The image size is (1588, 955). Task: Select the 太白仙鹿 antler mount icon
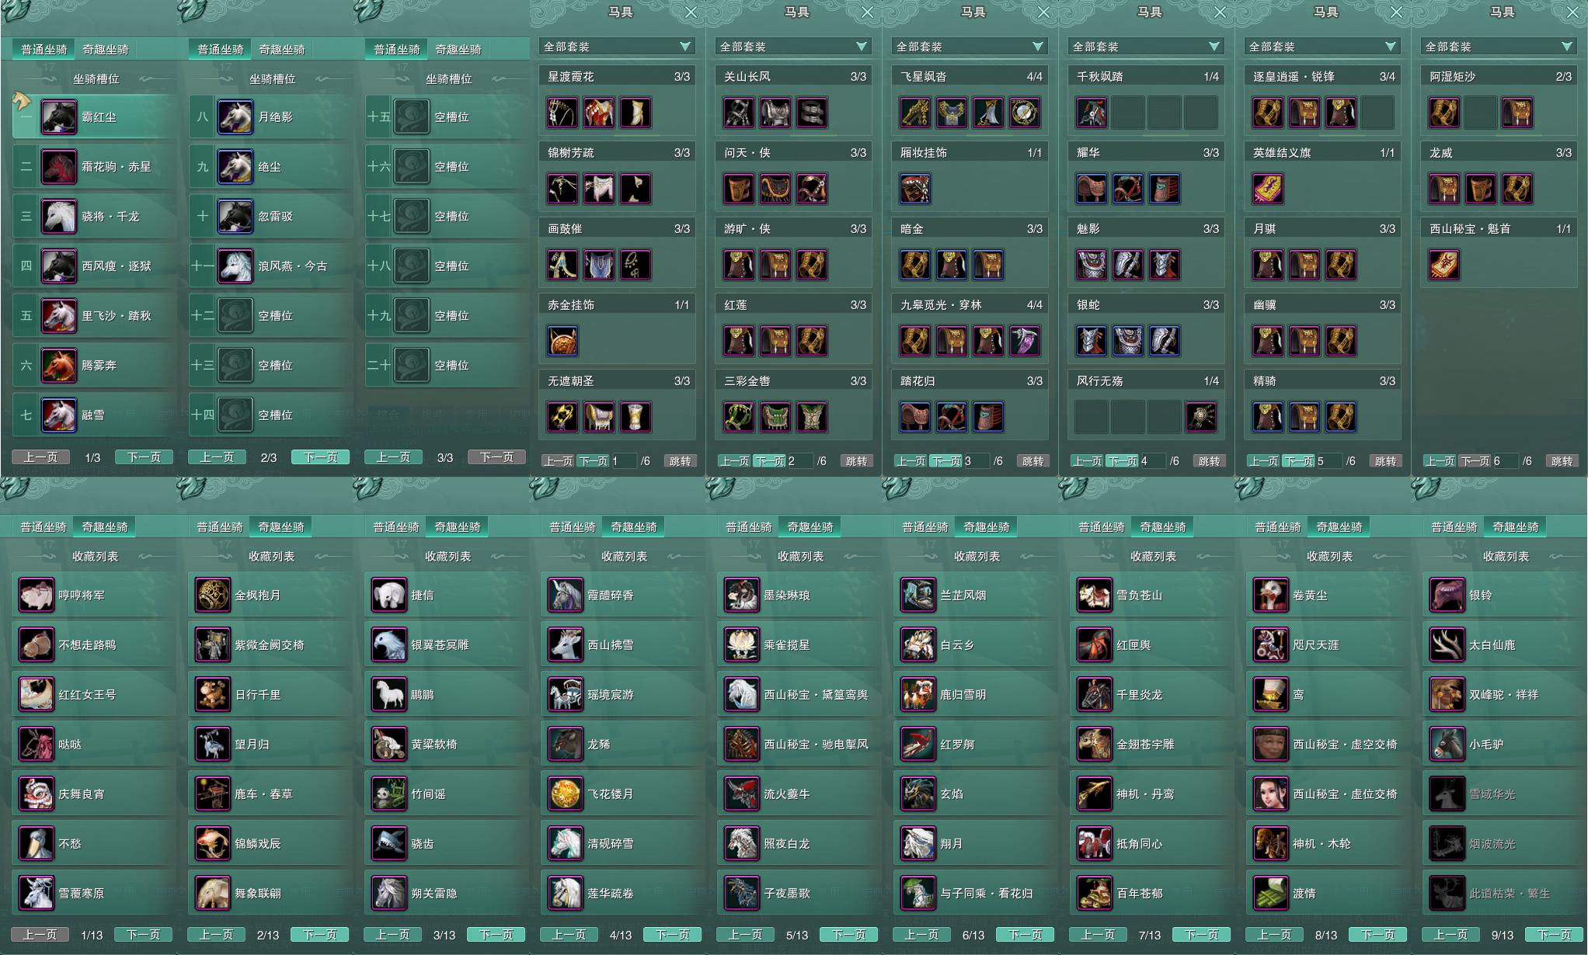[x=1447, y=645]
